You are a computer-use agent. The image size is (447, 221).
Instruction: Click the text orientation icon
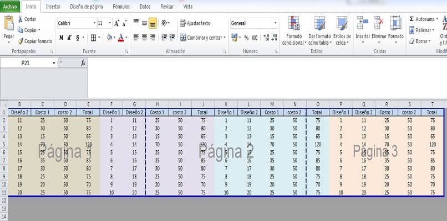point(165,23)
